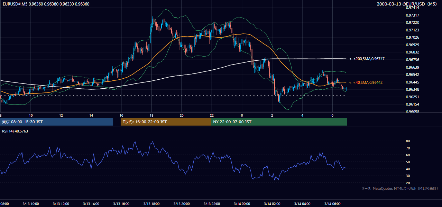Click the 3/14 06:00 time label
Viewport: 442px width, 207px height.
[x=332, y=204]
